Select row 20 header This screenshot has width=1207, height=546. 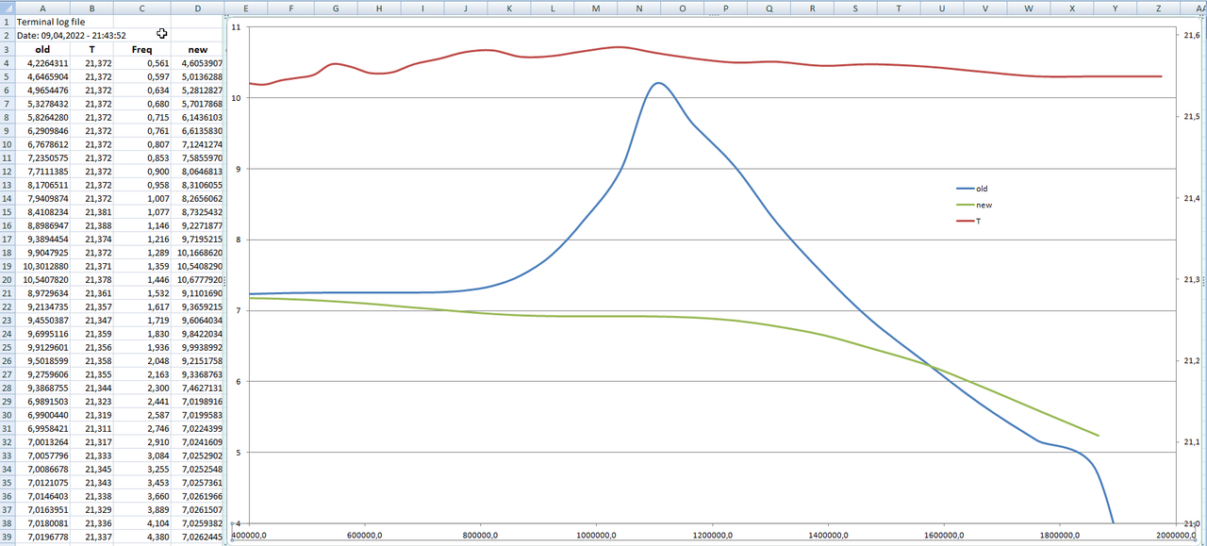(x=7, y=280)
